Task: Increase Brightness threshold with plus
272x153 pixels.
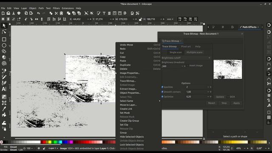Action: [x=185, y=66]
